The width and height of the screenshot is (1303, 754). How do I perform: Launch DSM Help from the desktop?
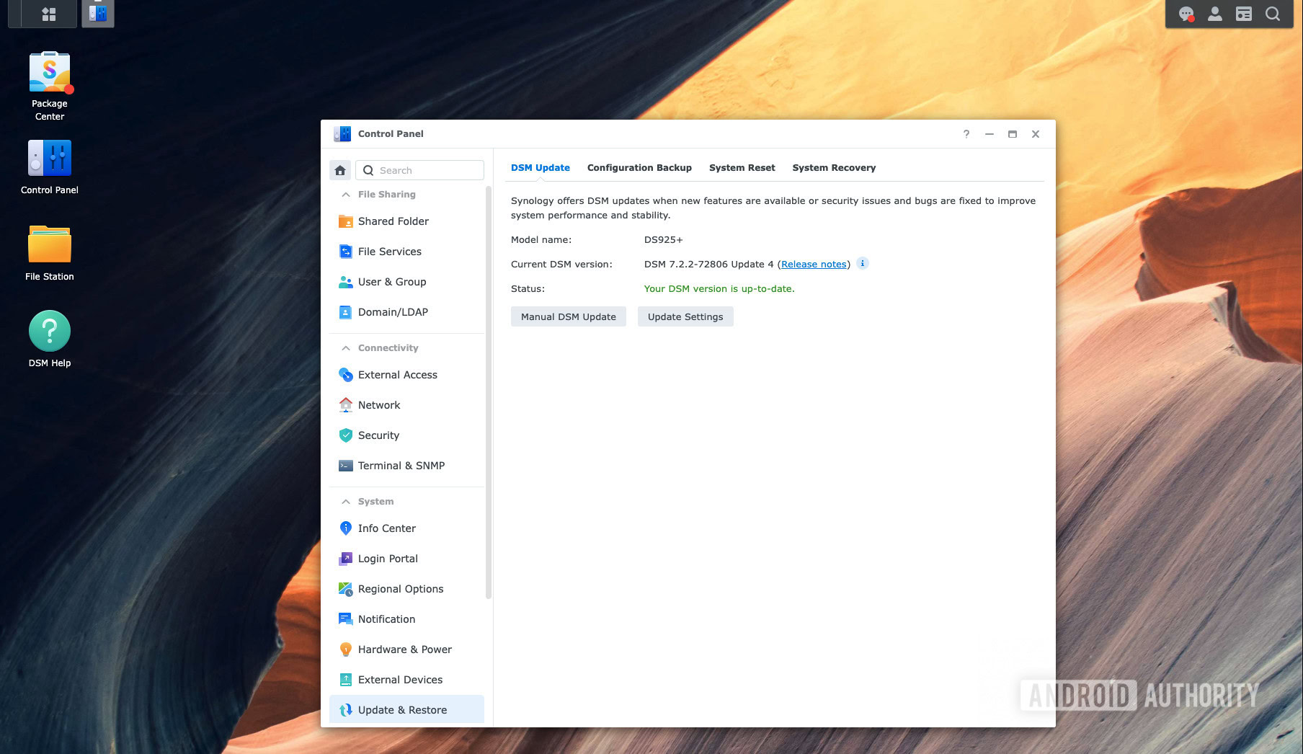[49, 331]
